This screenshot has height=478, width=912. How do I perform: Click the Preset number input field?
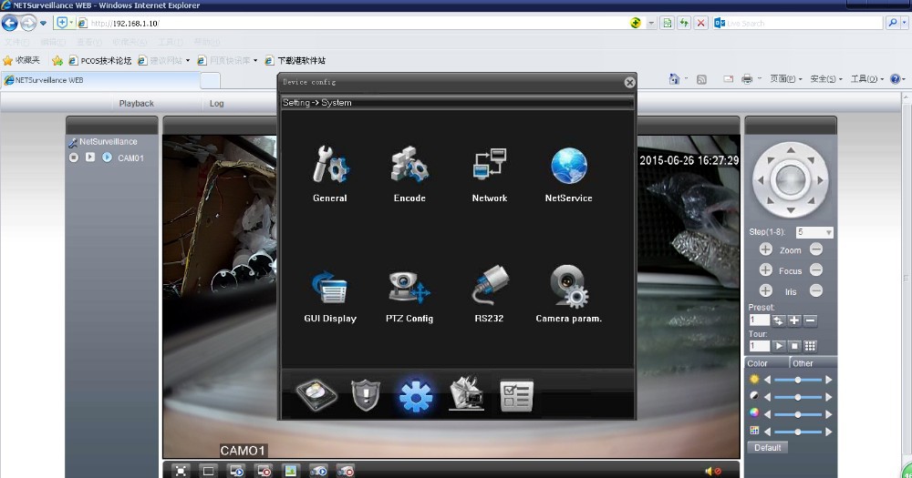758,320
